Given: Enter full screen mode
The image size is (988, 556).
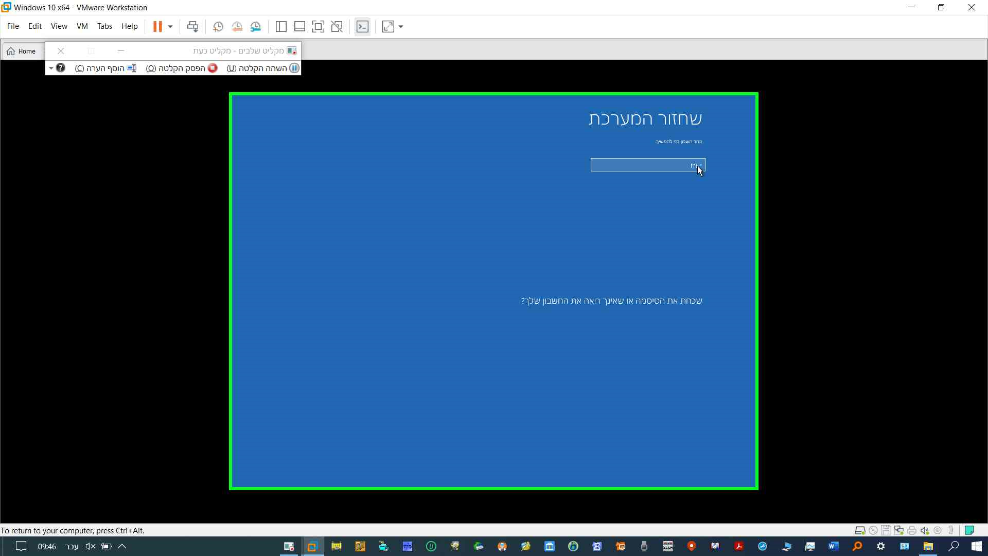Looking at the screenshot, I should [318, 27].
